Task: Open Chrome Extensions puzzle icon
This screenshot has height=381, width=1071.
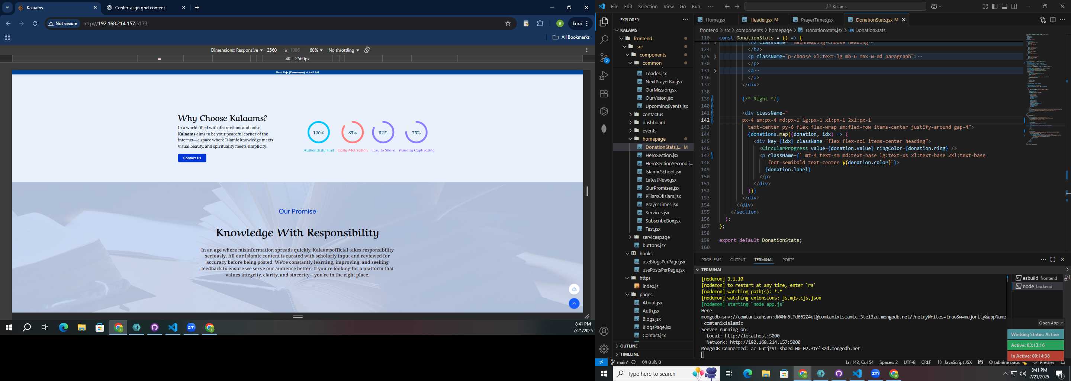Action: (x=540, y=24)
